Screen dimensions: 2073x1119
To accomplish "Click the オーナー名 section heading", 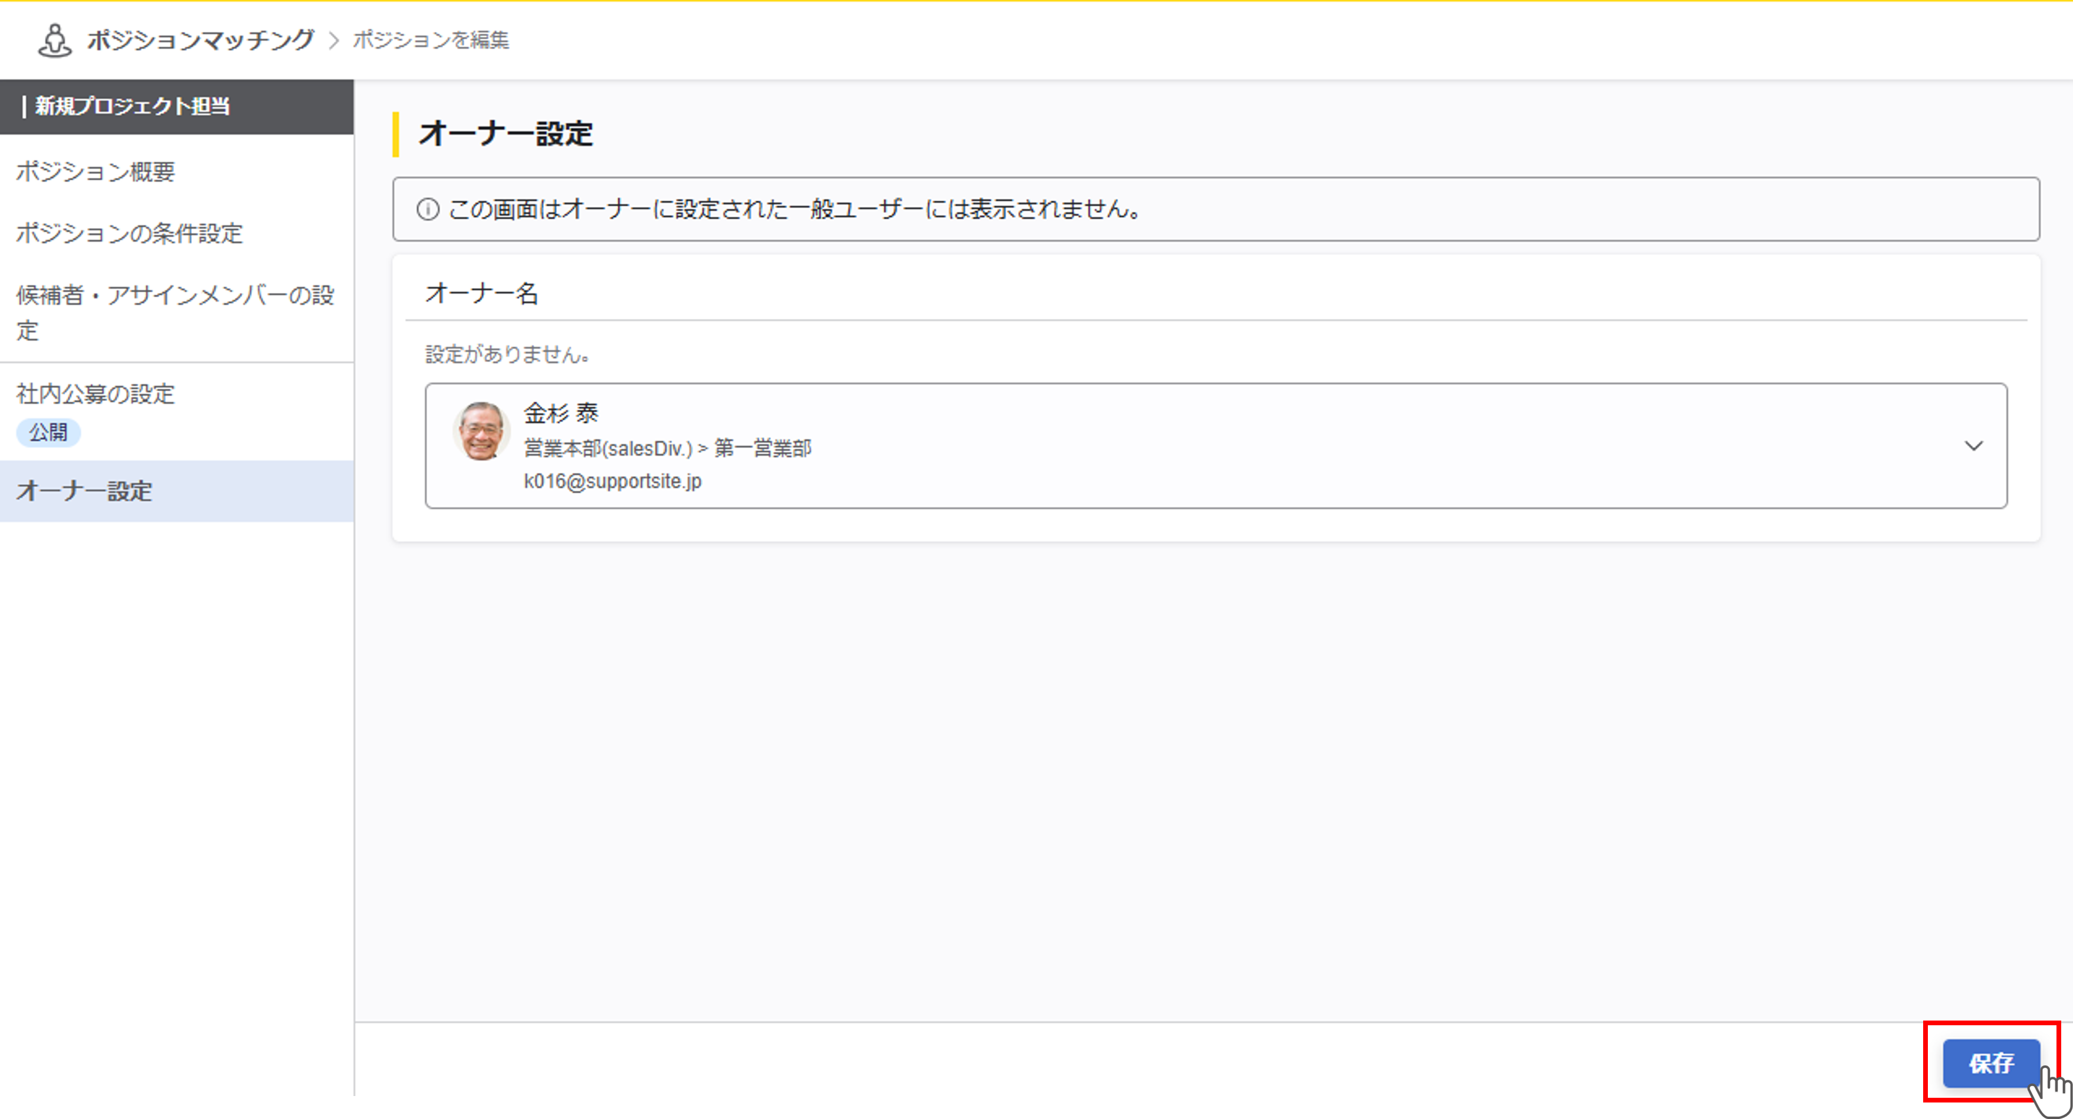I will coord(481,293).
